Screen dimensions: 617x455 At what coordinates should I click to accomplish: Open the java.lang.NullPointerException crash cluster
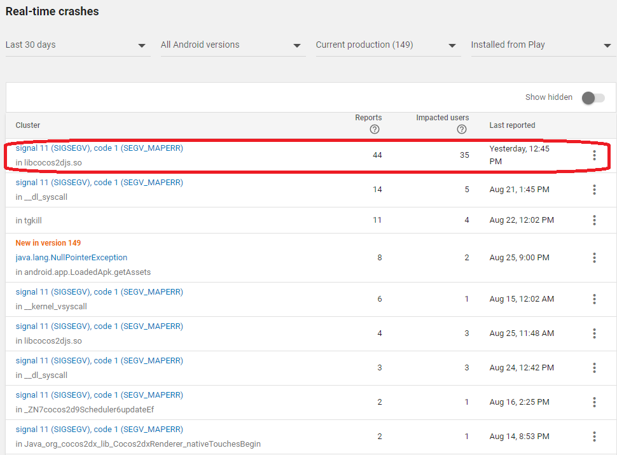click(71, 258)
